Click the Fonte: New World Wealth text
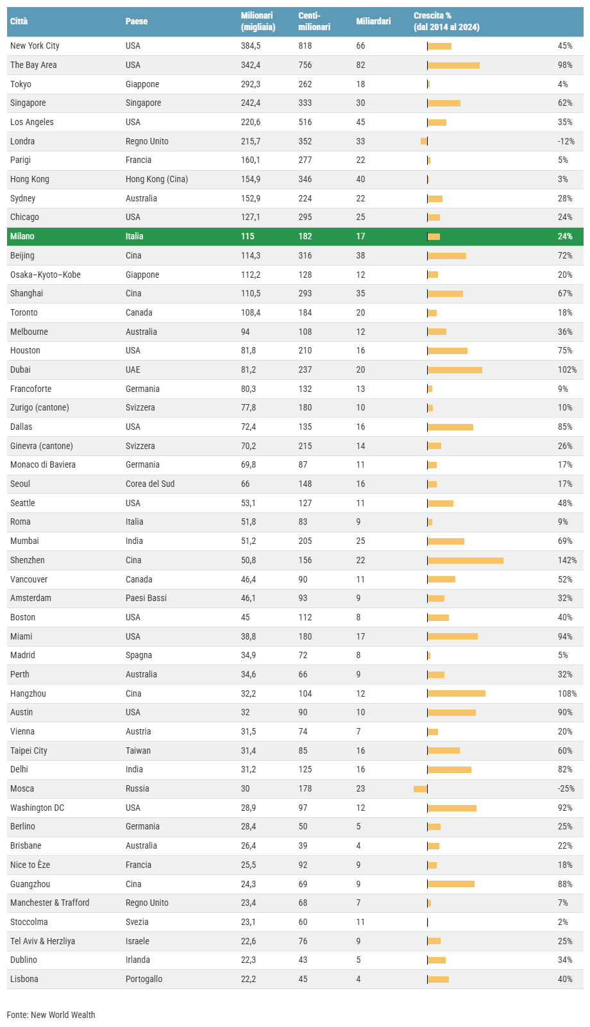 pos(51,1015)
